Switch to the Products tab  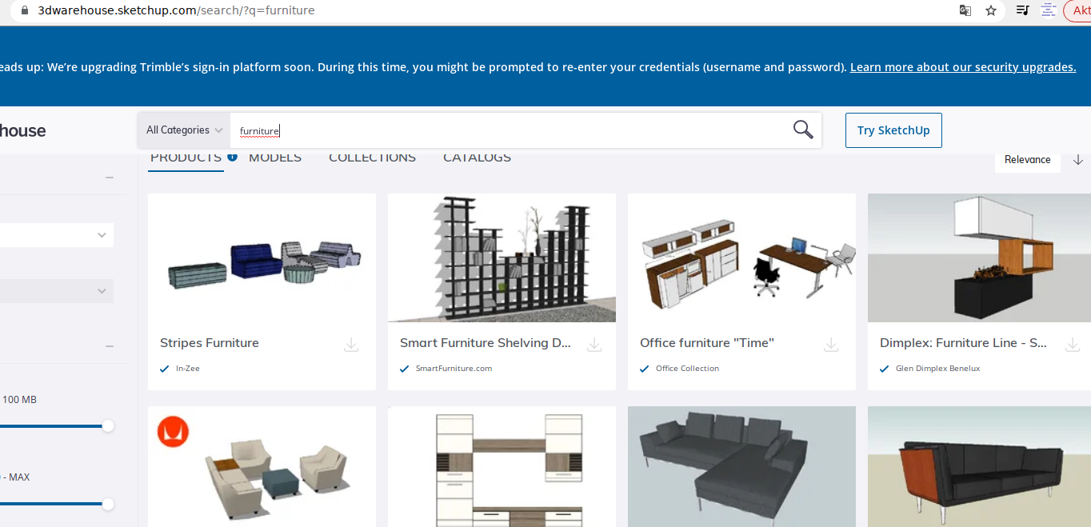(186, 158)
